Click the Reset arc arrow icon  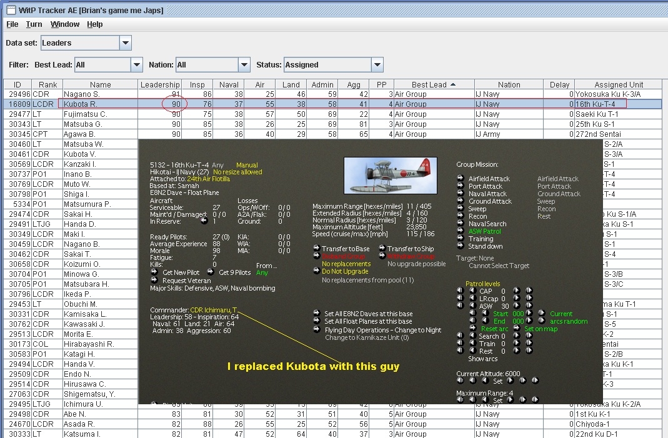point(473,329)
